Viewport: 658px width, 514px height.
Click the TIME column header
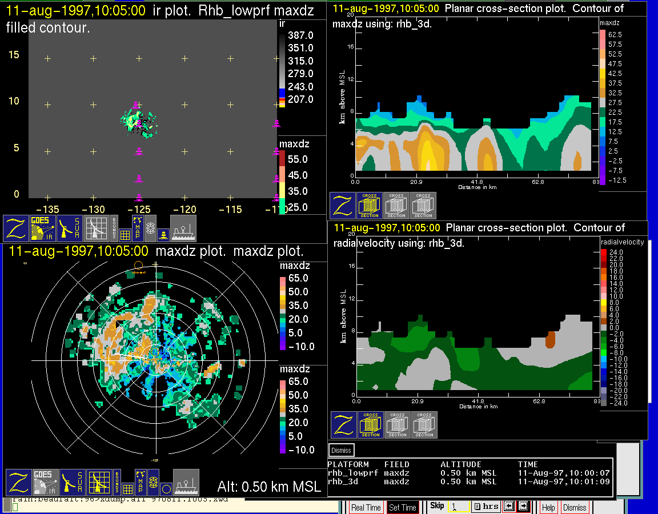(x=528, y=464)
